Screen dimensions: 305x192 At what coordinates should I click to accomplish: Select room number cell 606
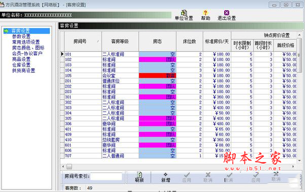coord(83,150)
